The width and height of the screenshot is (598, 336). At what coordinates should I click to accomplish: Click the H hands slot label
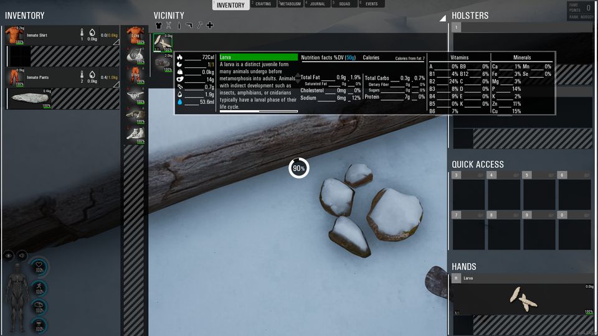456,279
